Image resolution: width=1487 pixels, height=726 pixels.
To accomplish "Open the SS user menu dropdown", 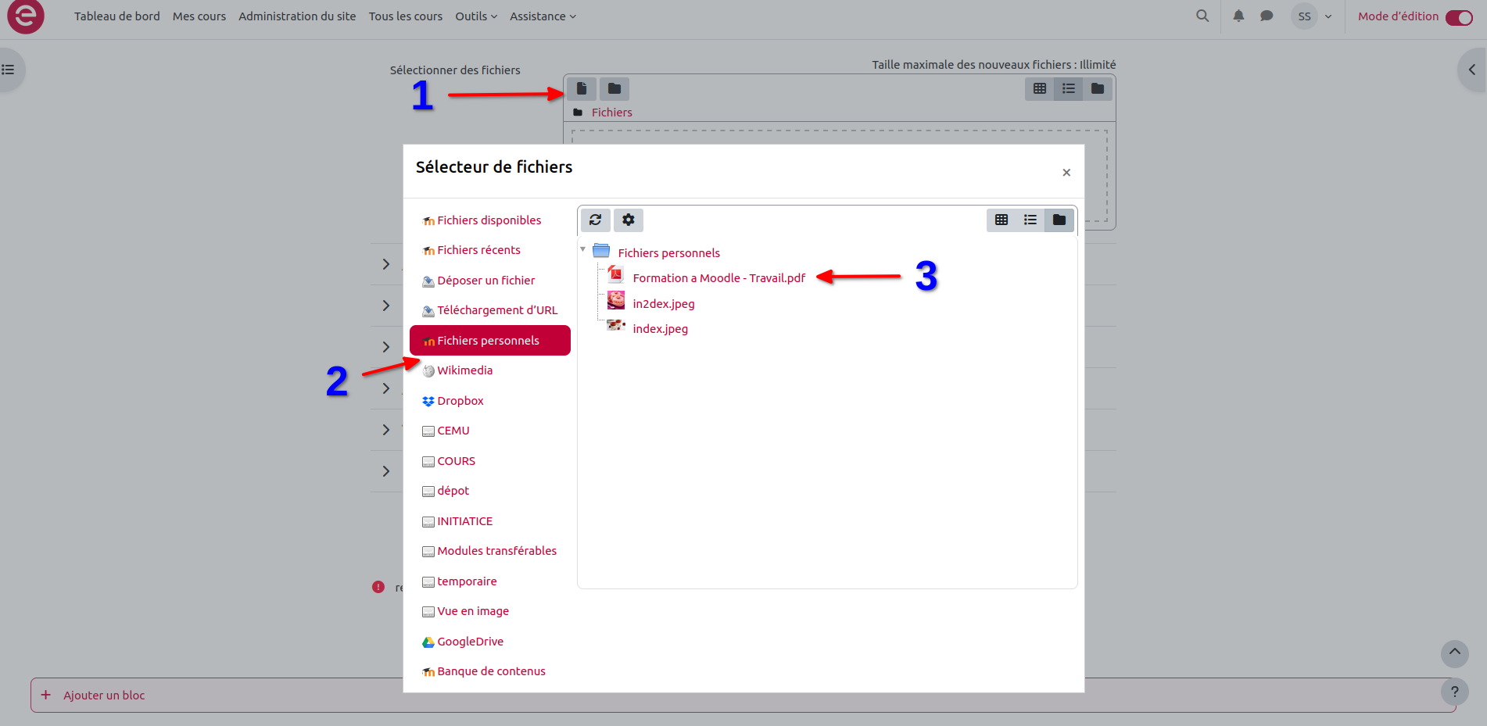I will [1313, 16].
